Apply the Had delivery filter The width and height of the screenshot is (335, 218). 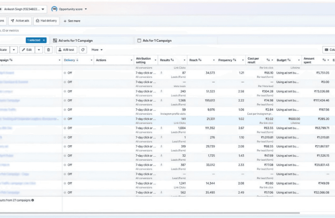click(x=46, y=21)
